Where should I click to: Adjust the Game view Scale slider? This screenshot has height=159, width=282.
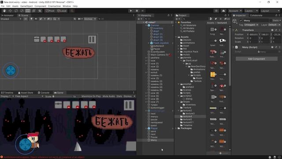63,96
